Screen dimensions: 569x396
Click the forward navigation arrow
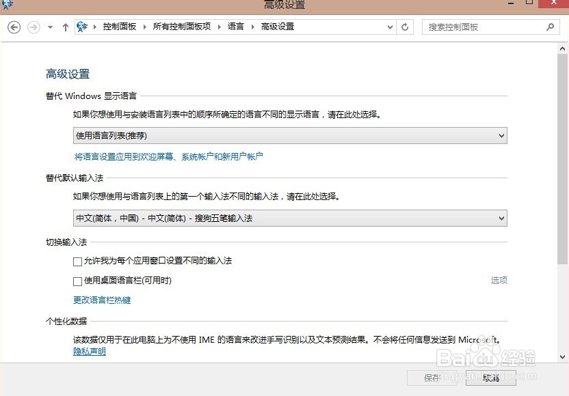[33, 27]
